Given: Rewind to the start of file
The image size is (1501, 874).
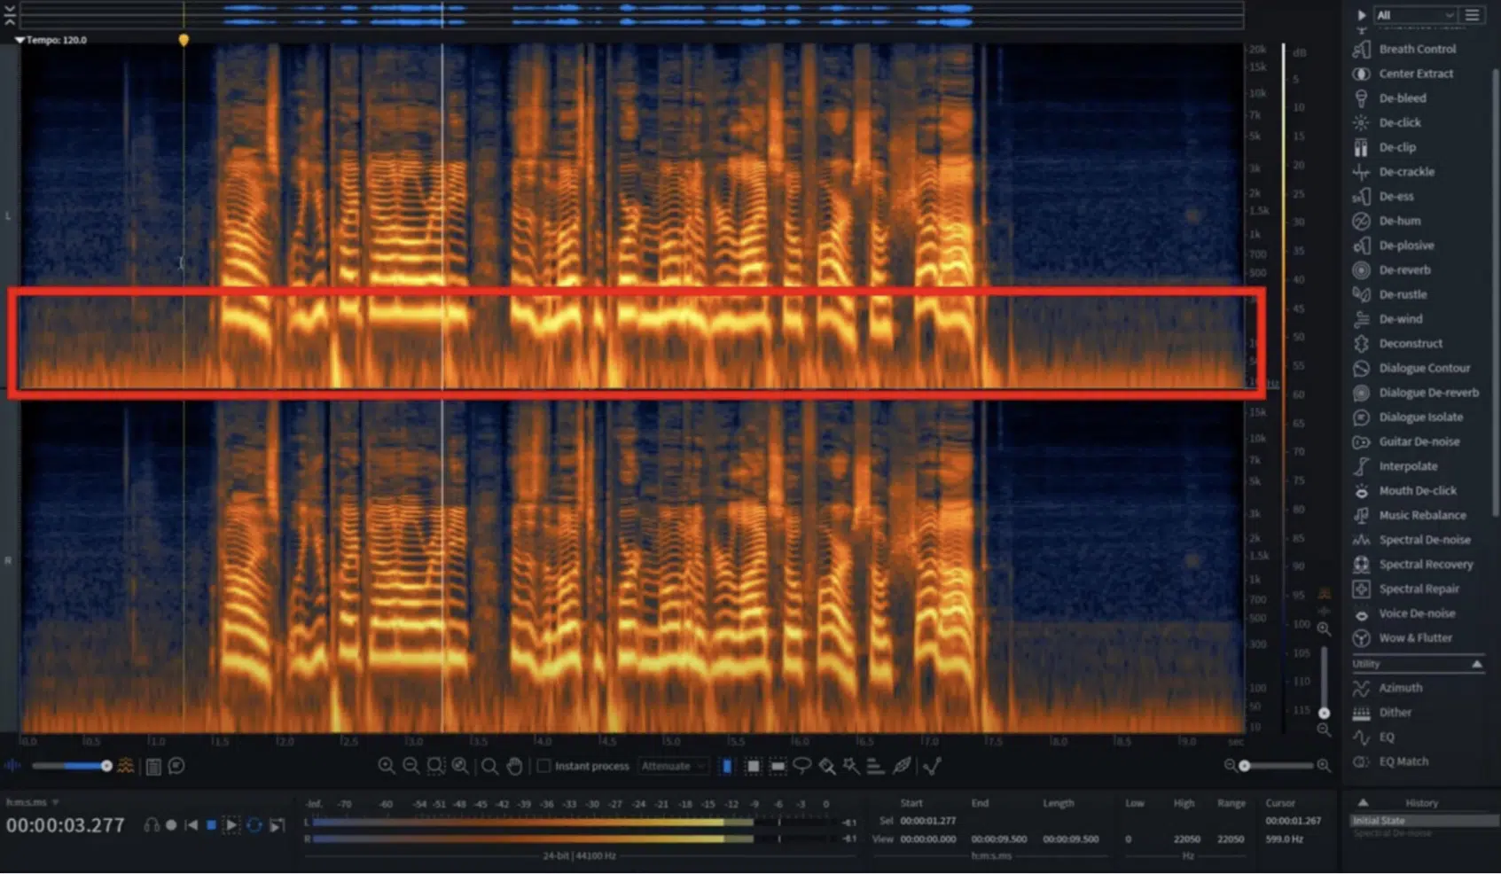Looking at the screenshot, I should point(191,825).
